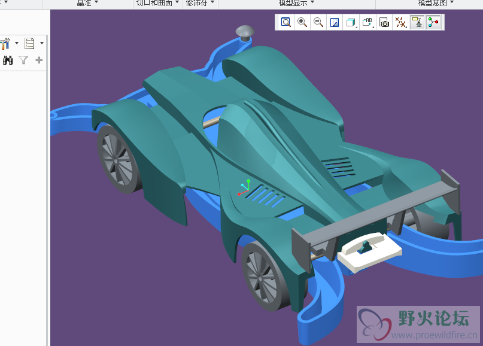Toggle annotation display in view toolbar
This screenshot has height=346, width=483.
click(417, 23)
